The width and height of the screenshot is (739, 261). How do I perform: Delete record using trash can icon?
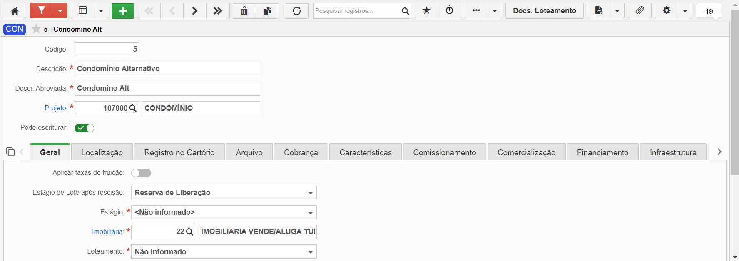(x=244, y=11)
